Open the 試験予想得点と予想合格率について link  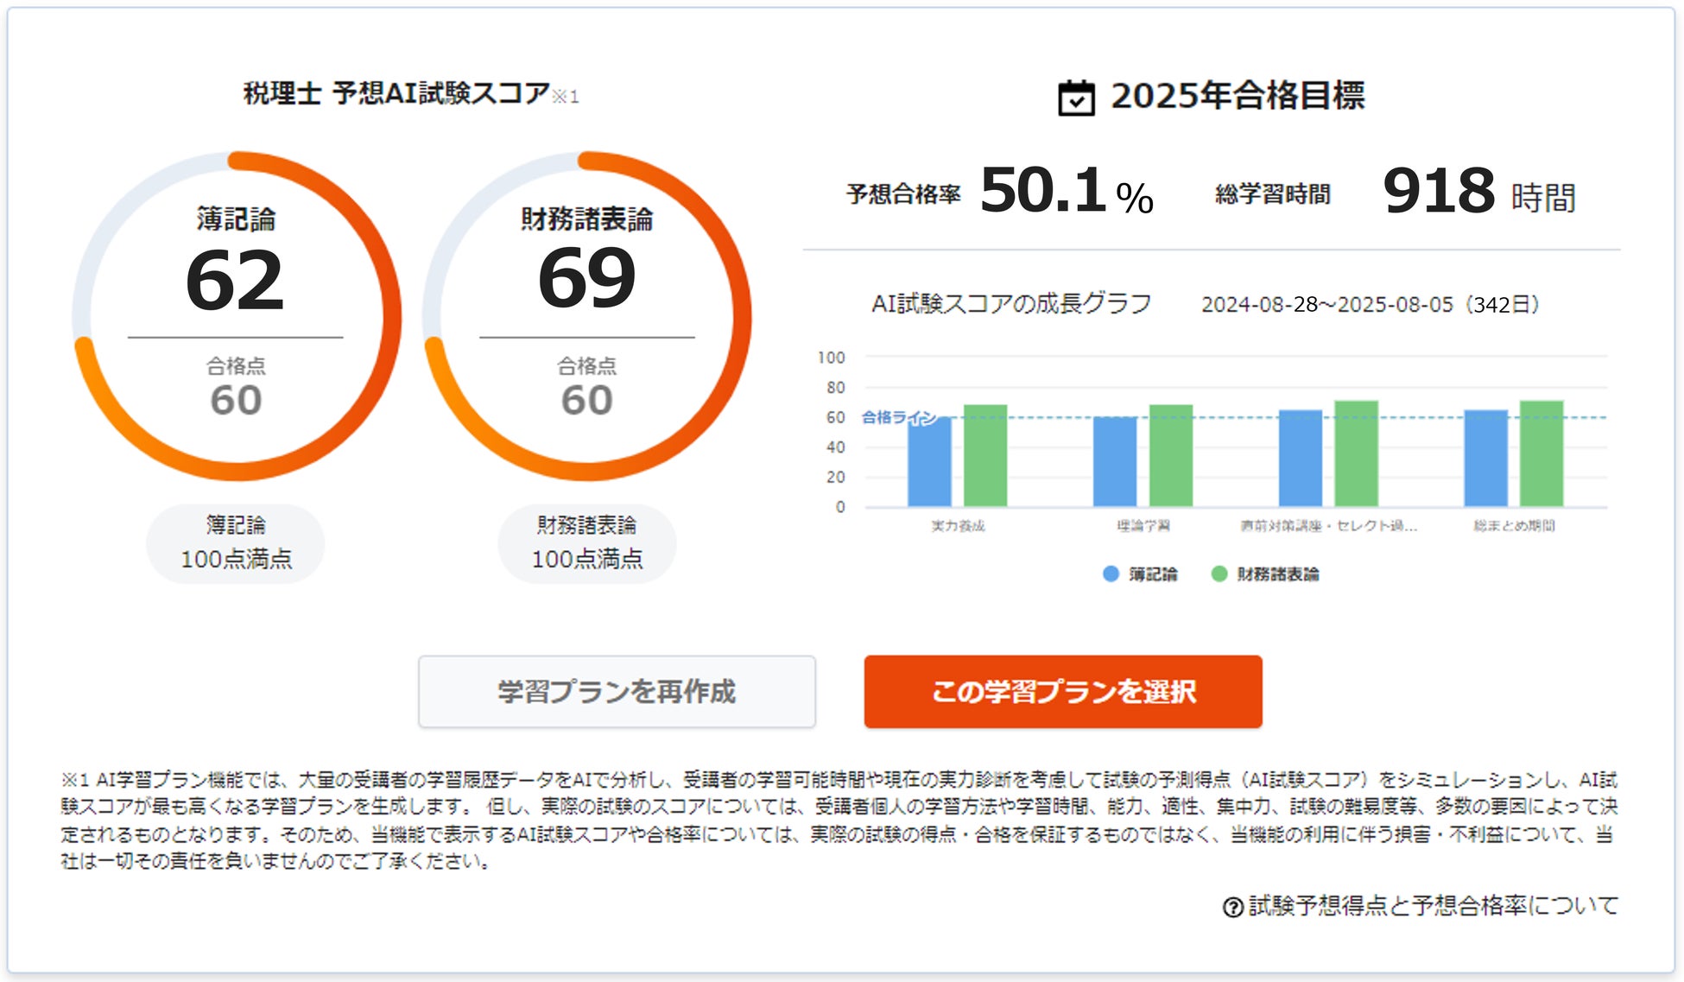tap(1433, 906)
